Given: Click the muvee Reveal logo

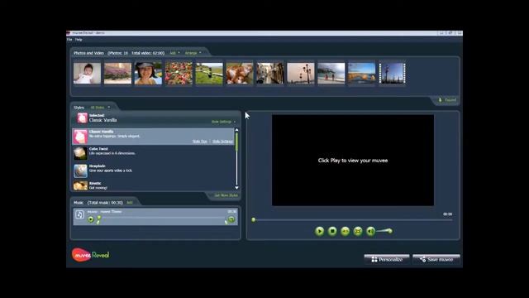Looking at the screenshot, I should point(90,255).
